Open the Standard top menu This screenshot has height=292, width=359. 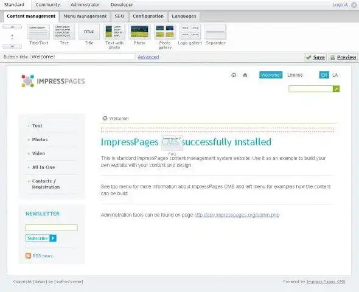(x=14, y=5)
